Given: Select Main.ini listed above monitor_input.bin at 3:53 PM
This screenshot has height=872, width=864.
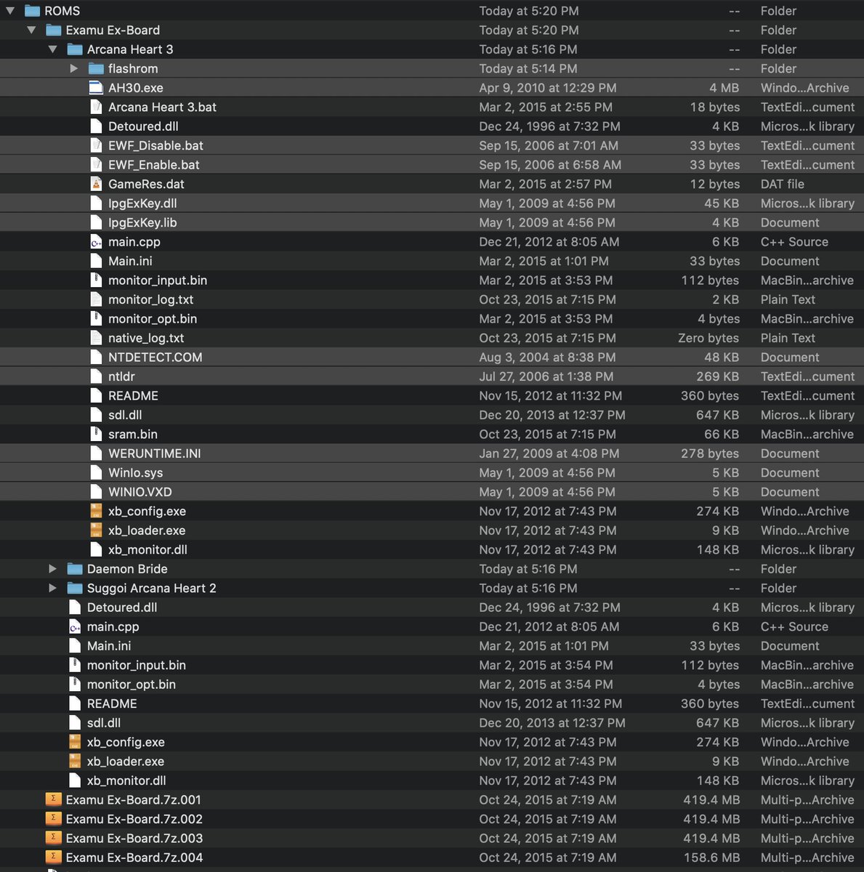Looking at the screenshot, I should 130,261.
